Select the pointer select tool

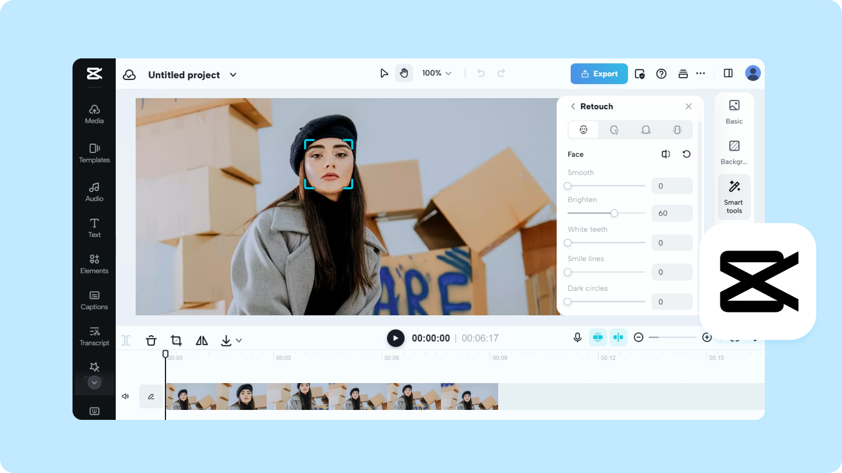(x=384, y=73)
